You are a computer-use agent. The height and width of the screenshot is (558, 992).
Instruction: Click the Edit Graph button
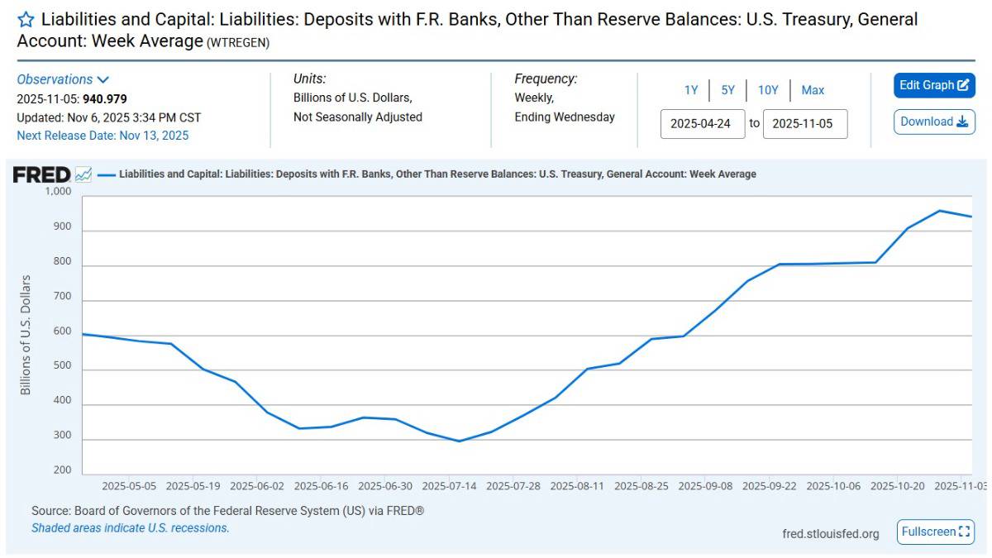pyautogui.click(x=934, y=85)
